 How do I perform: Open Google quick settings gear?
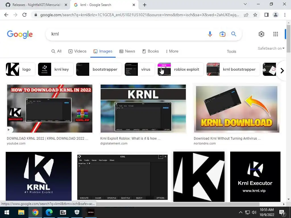(x=261, y=34)
